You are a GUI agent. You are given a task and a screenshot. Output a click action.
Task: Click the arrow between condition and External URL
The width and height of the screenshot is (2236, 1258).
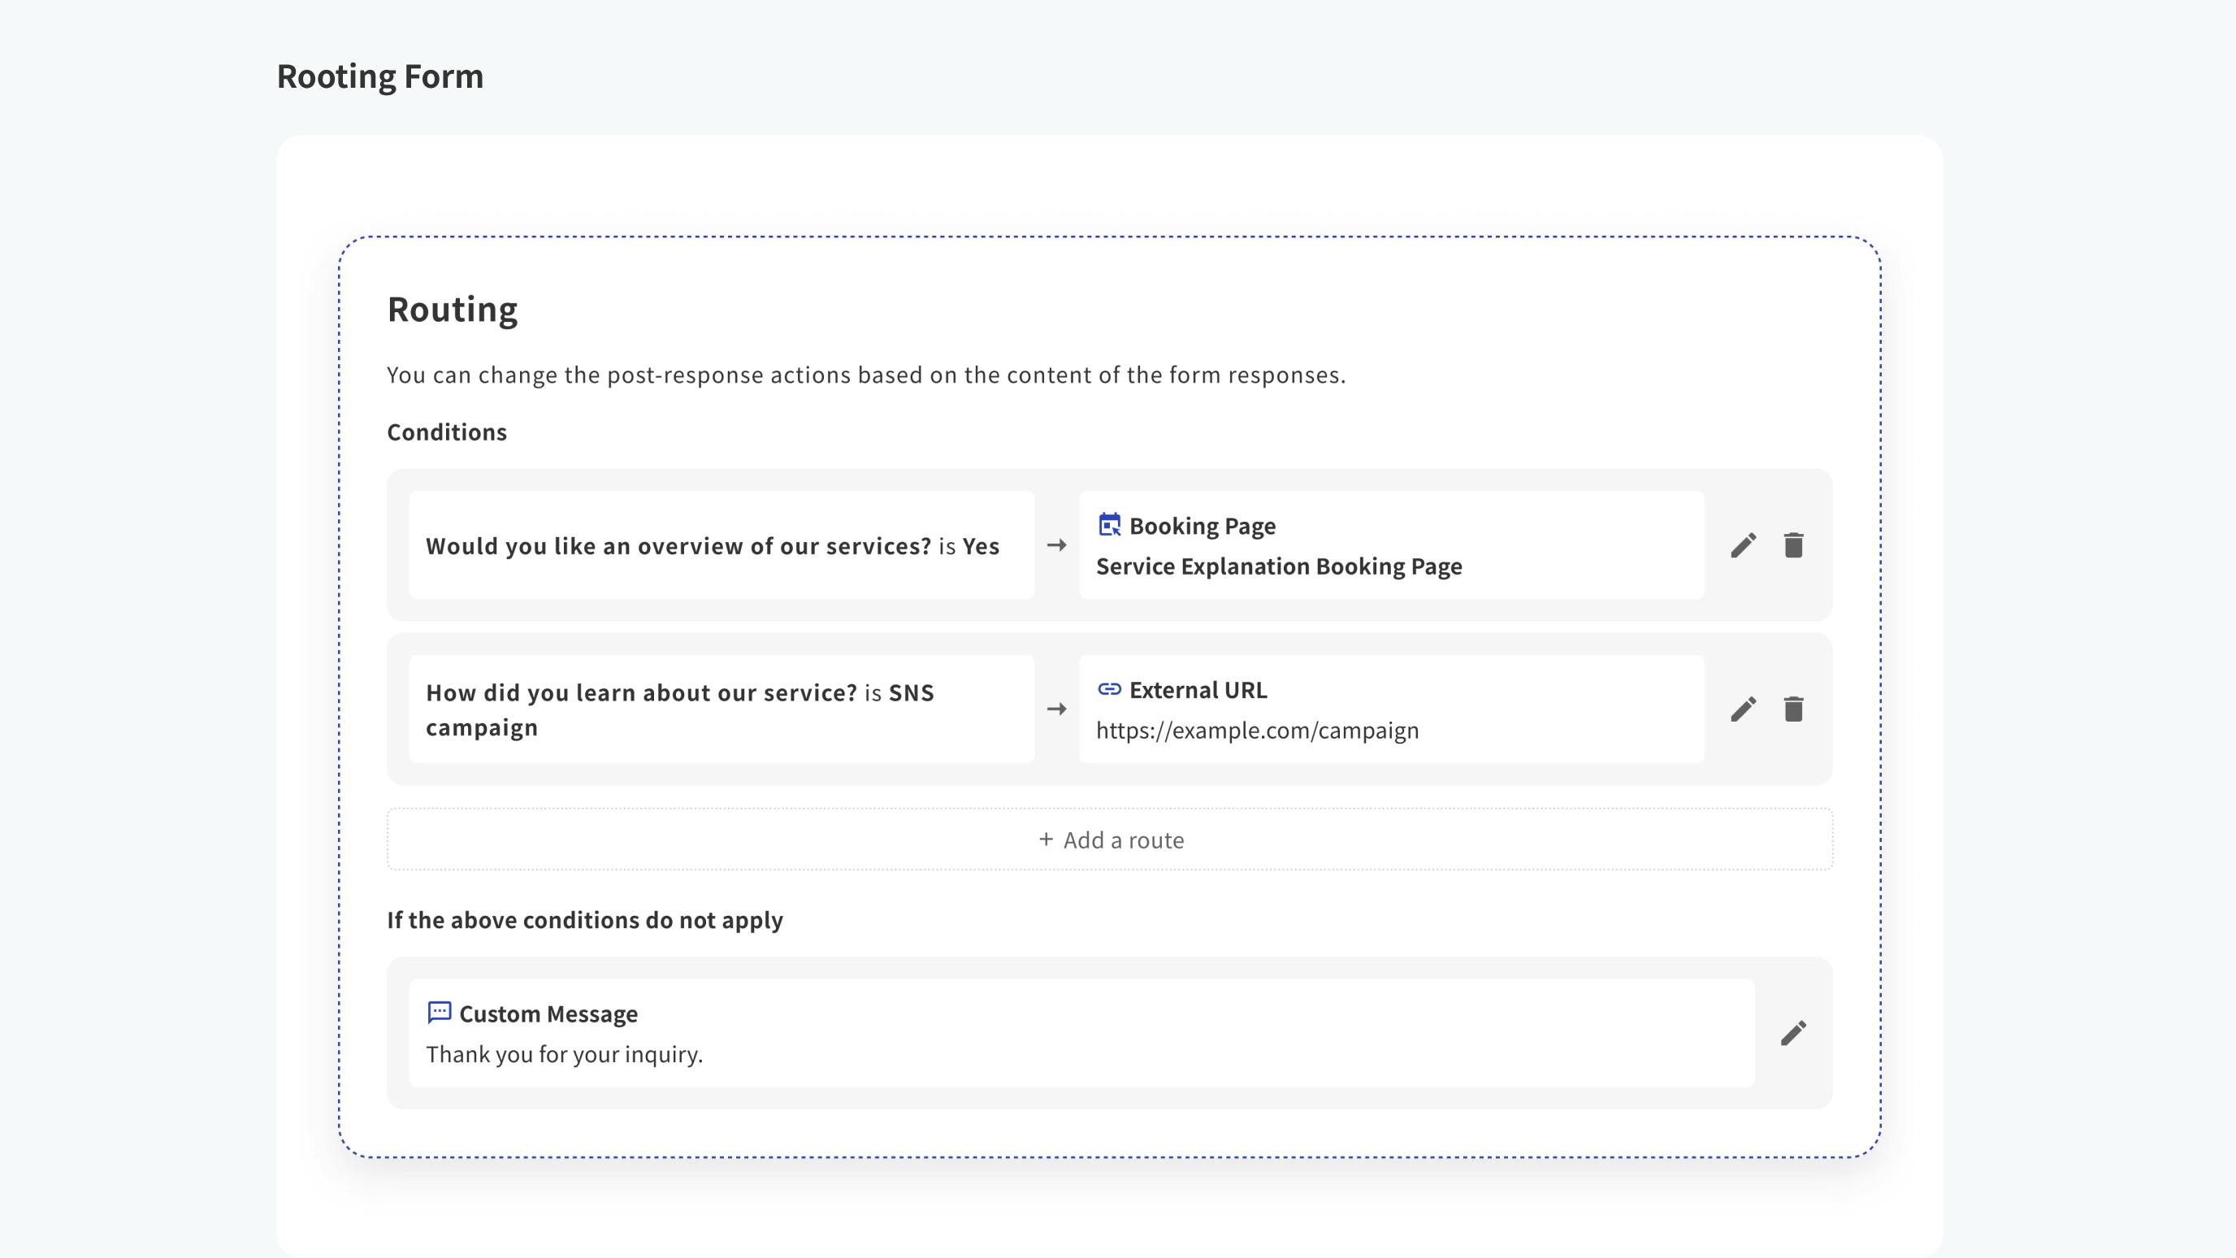click(x=1057, y=709)
